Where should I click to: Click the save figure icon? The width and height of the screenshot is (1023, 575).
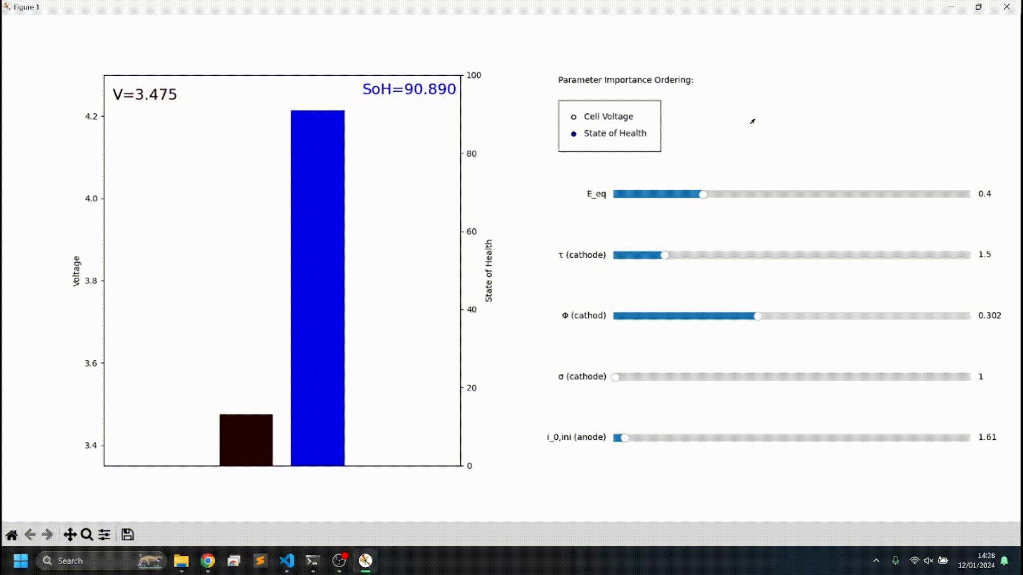(126, 535)
